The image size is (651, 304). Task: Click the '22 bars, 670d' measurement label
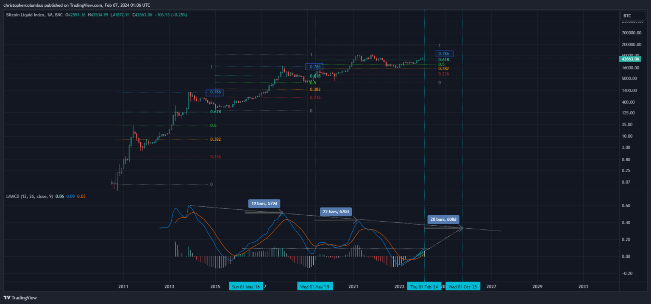337,211
